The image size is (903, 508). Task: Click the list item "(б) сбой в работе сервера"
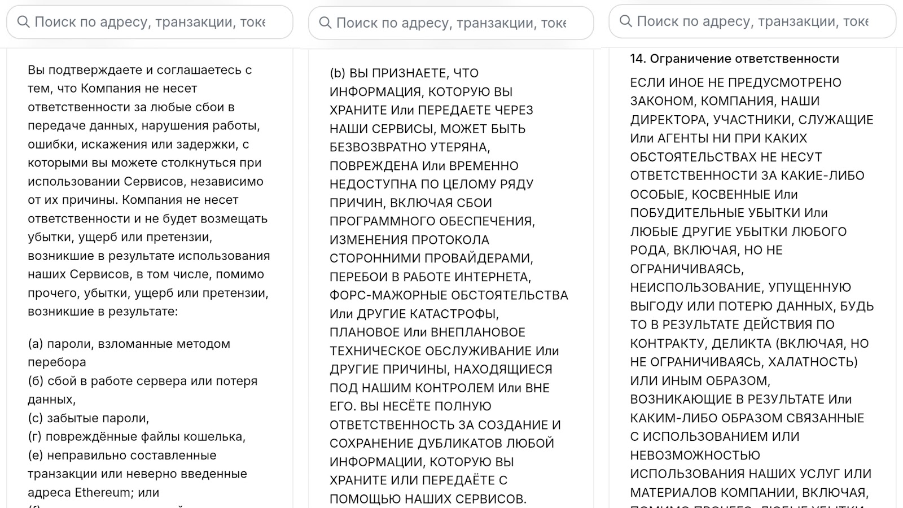pos(142,381)
